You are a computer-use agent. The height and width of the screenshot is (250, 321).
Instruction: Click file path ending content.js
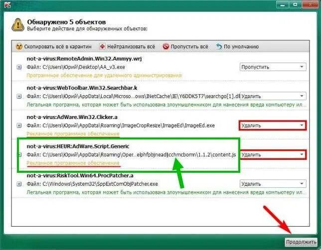(131, 155)
